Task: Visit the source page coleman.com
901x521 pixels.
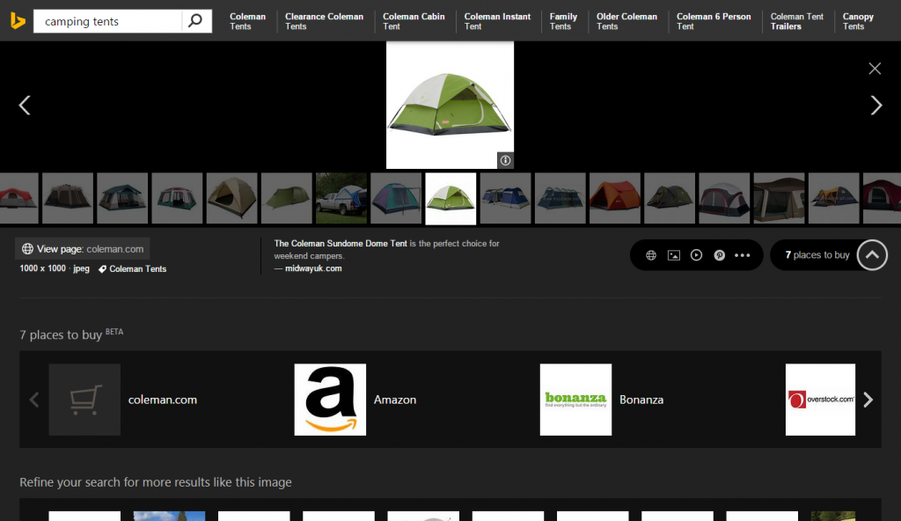Action: (x=82, y=248)
